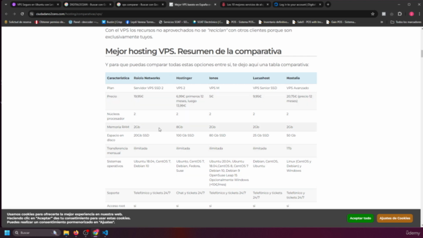Image resolution: width=423 pixels, height=238 pixels.
Task: Open the 'POS - Sistema POS' bookmark
Action: point(241,22)
